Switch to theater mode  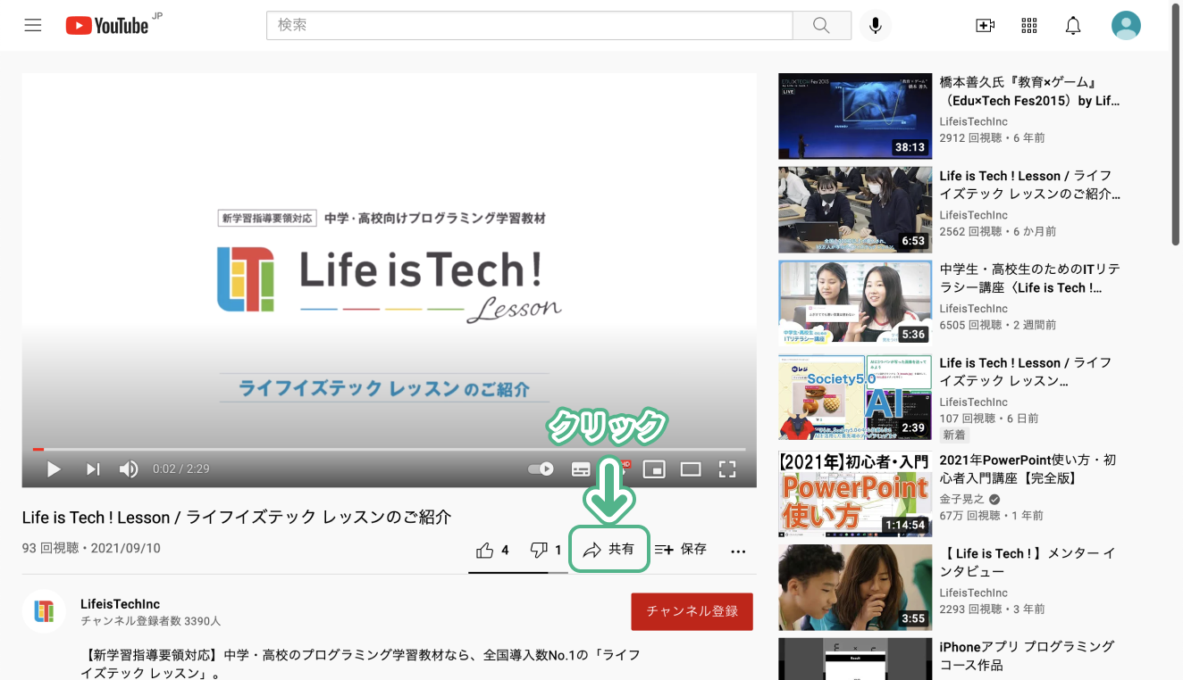[x=691, y=469]
